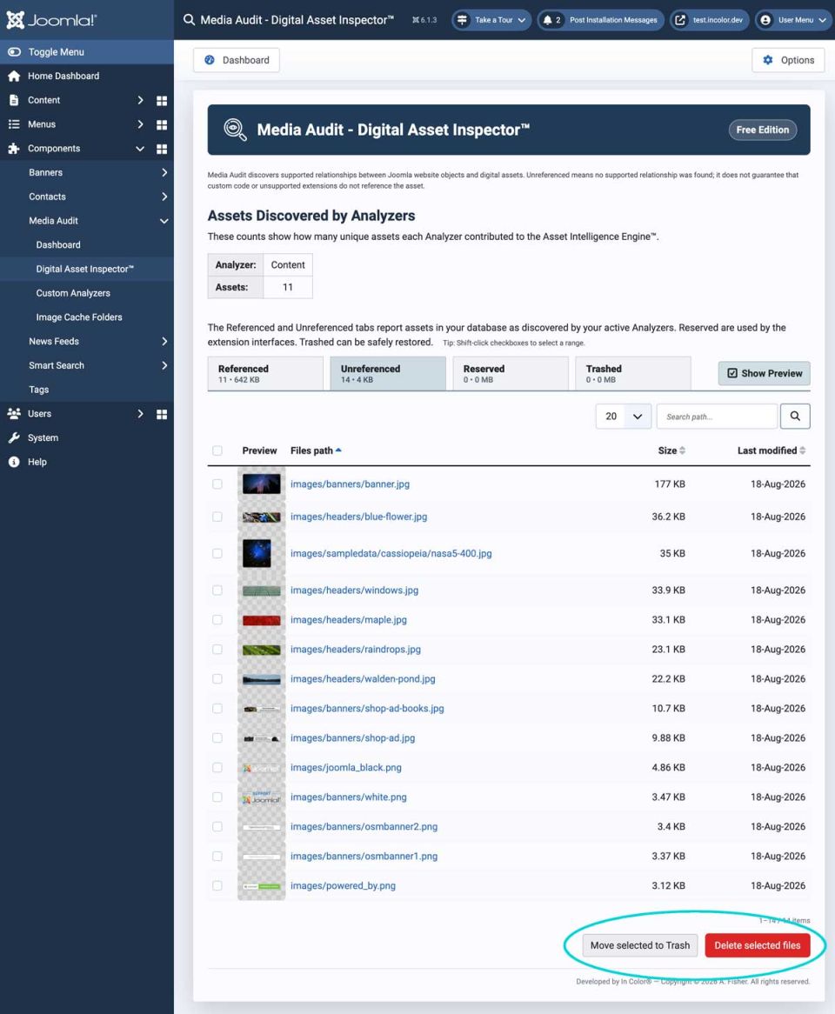Click the Toggle Menu switch icon
Screen dimensions: 835x1014
[14, 51]
